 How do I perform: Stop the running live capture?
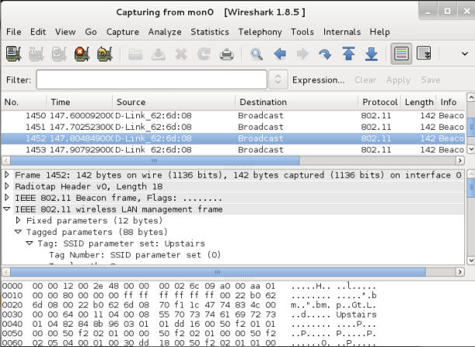tap(81, 54)
